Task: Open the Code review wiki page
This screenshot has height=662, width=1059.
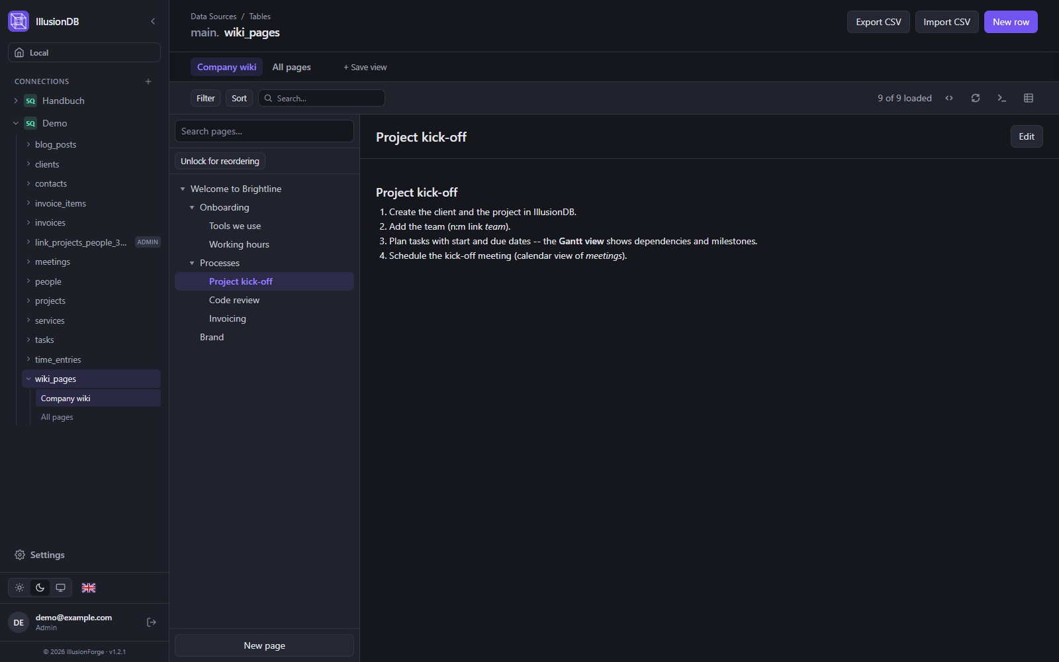Action: (x=264, y=300)
